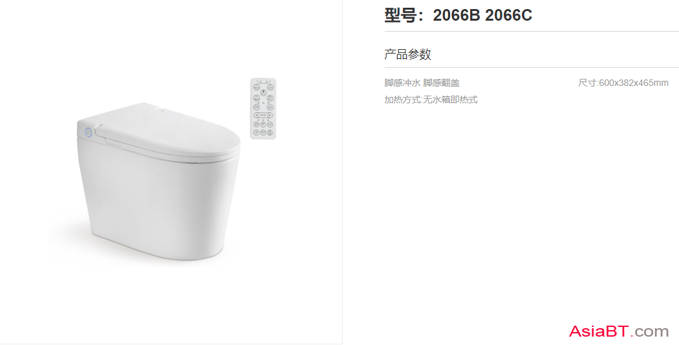Click the right arrow button on the remote

[x=270, y=115]
